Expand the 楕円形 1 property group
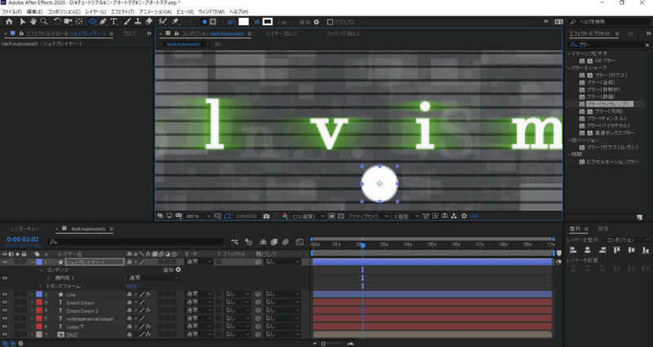 48,278
